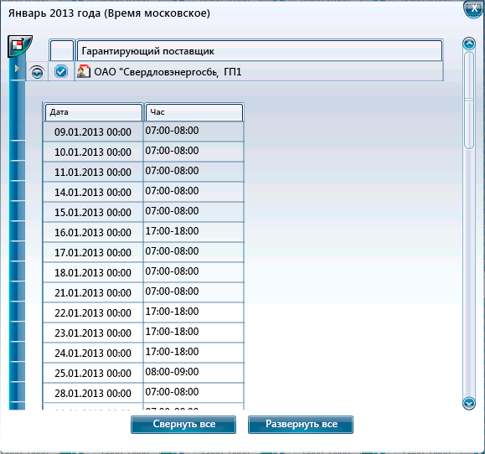Click the grid layout icon at top-left
This screenshot has height=454, width=485.
(x=20, y=46)
